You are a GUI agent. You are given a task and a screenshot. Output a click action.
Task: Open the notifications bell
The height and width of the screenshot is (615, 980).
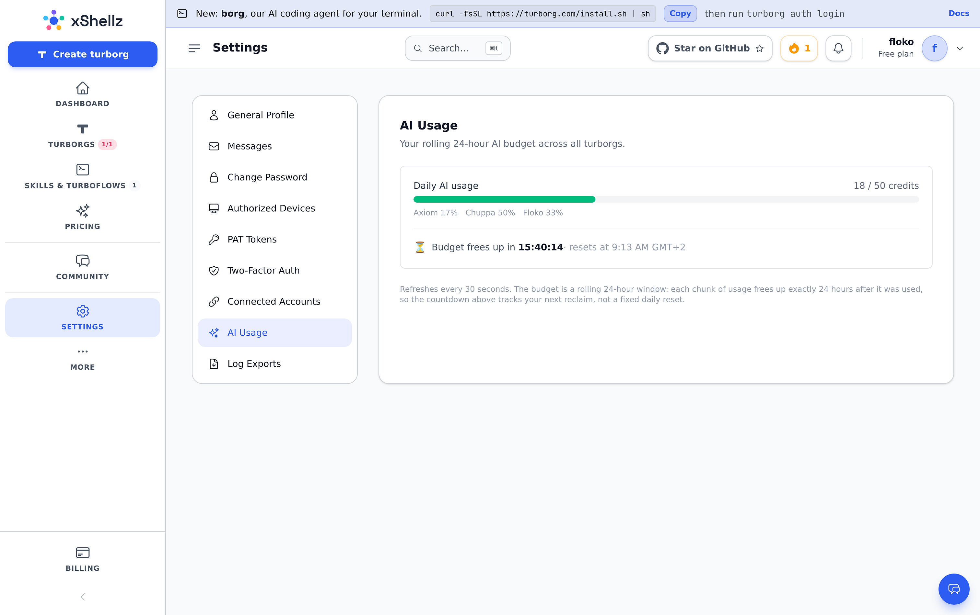pos(838,48)
